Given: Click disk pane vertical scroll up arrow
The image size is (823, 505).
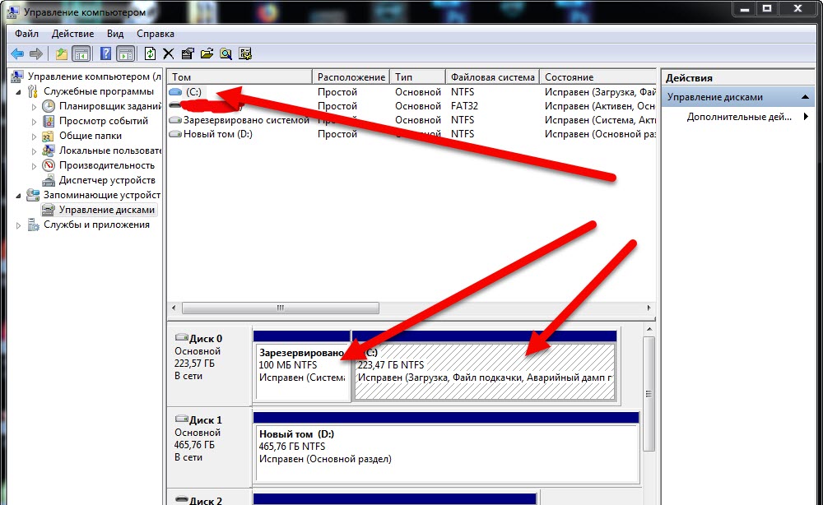Looking at the screenshot, I should [x=649, y=329].
